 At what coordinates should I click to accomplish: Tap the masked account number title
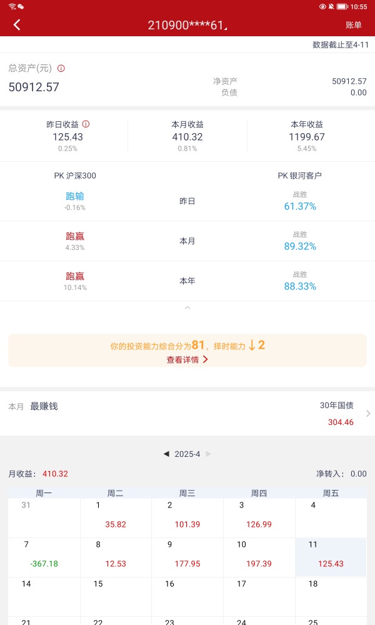[187, 25]
